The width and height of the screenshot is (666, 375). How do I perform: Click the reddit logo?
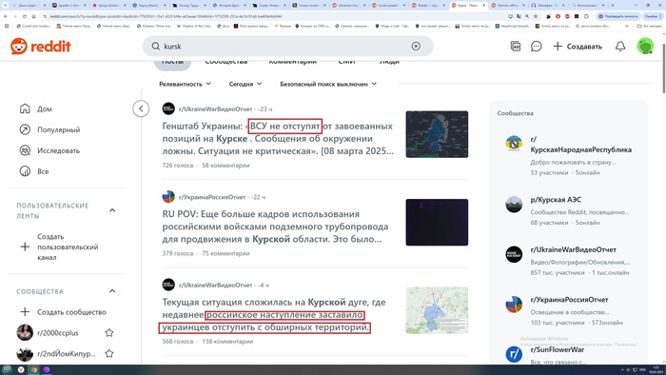coord(41,46)
